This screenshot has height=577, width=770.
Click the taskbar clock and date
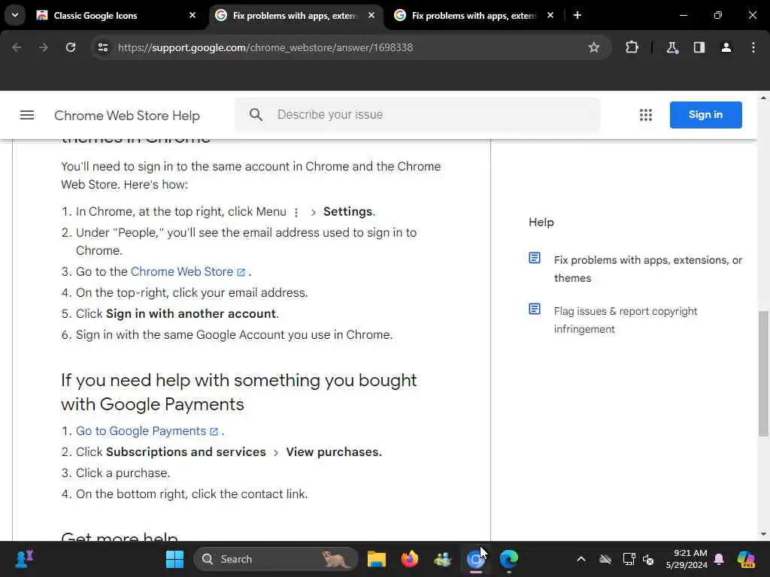687,559
